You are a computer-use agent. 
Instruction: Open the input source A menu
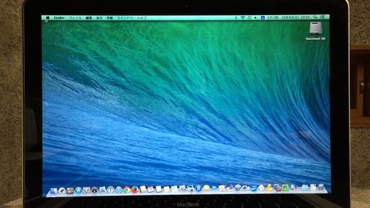point(262,17)
